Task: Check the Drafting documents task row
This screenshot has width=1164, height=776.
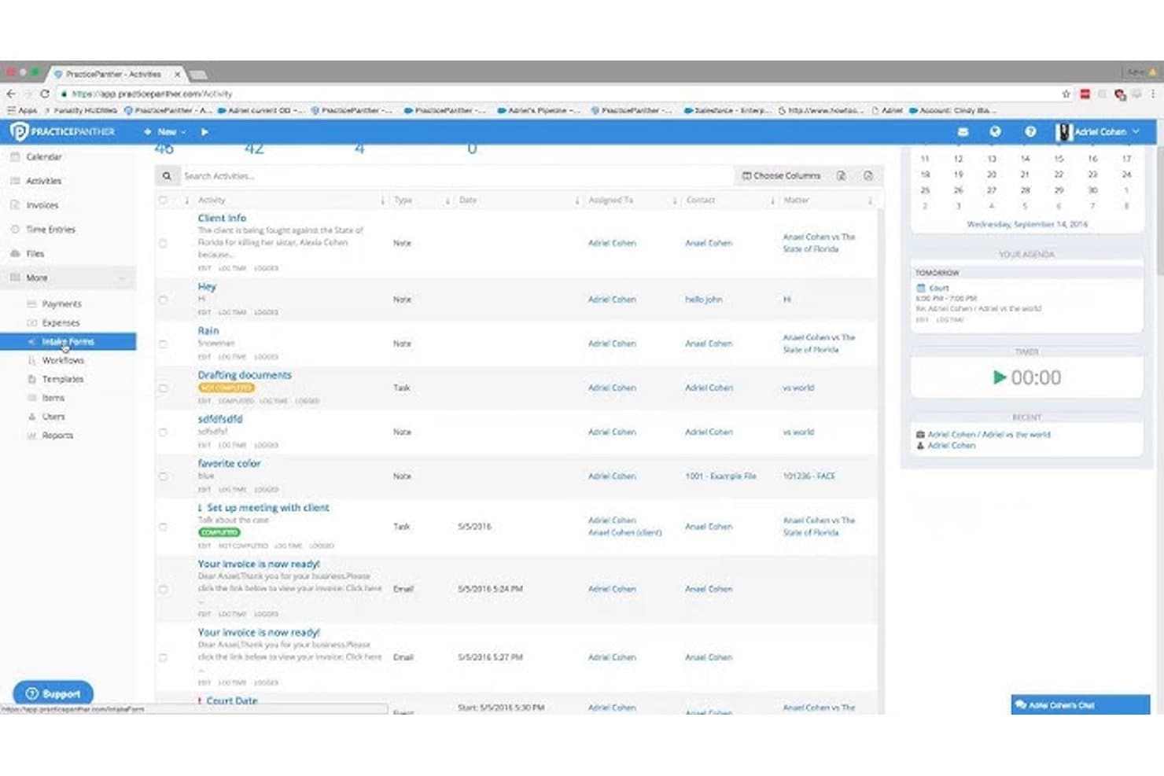Action: click(164, 388)
